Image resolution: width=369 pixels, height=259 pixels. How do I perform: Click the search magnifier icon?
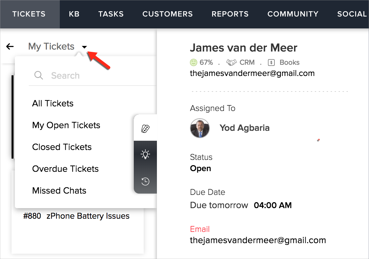[39, 76]
